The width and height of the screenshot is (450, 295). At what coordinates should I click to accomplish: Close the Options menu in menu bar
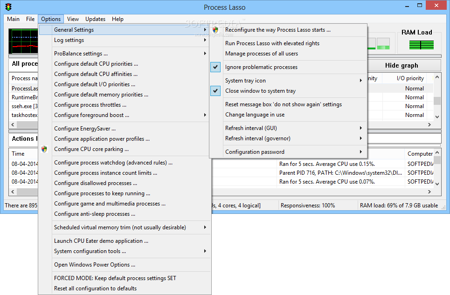click(51, 19)
